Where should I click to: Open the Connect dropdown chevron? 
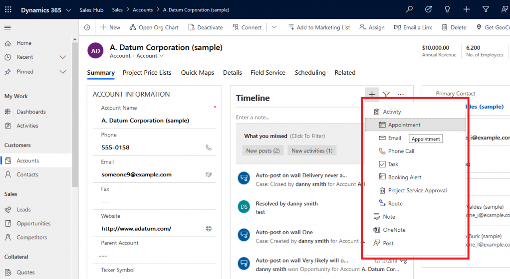click(274, 27)
